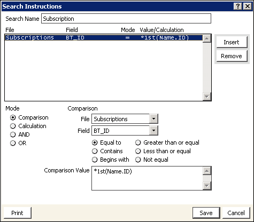Click the Remove button
Screen dimensions: 254x222
point(232,56)
